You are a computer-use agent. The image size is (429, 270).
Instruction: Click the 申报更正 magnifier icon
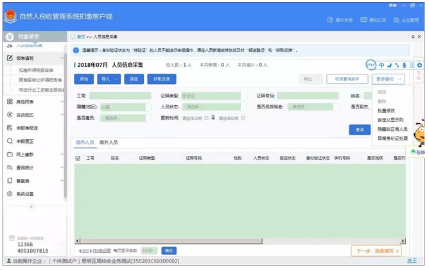click(x=10, y=141)
